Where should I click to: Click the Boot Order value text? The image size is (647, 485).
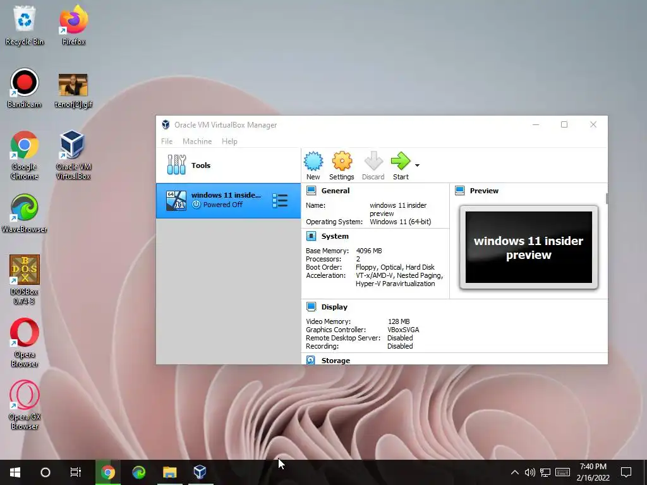click(395, 267)
